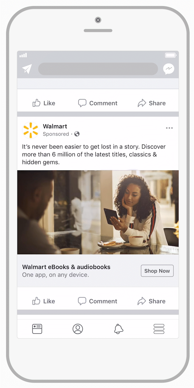
Task: Share the previous post above the ad
Action: click(x=151, y=103)
